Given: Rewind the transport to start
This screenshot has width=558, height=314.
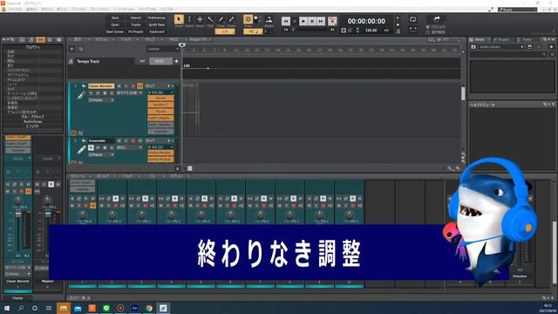Looking at the screenshot, I should [286, 21].
